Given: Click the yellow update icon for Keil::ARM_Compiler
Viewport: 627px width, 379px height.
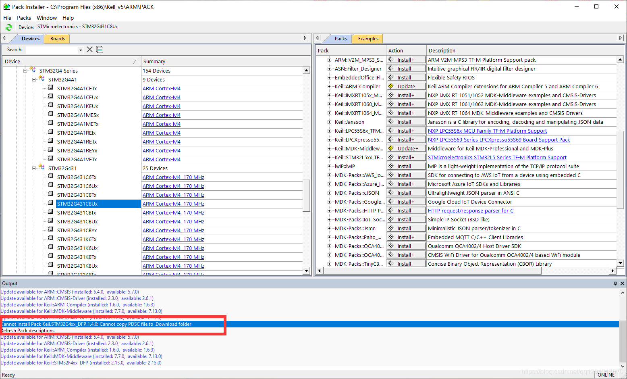Looking at the screenshot, I should pos(391,86).
